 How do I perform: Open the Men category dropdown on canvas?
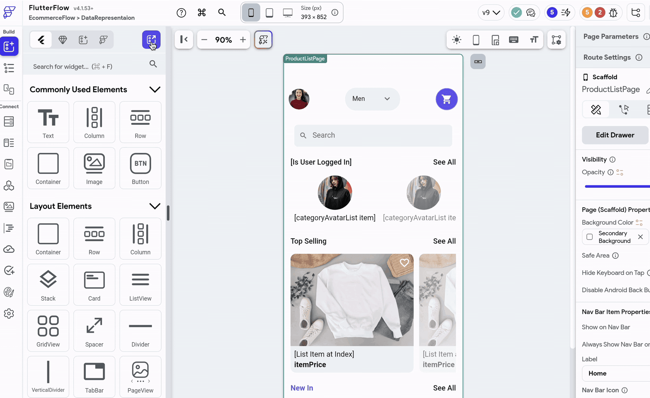[x=372, y=99]
